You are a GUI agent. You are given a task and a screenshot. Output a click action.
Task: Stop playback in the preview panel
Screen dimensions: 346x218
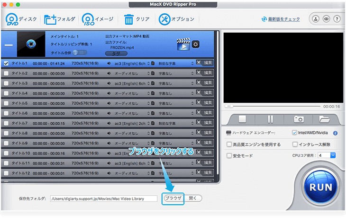tap(241, 119)
